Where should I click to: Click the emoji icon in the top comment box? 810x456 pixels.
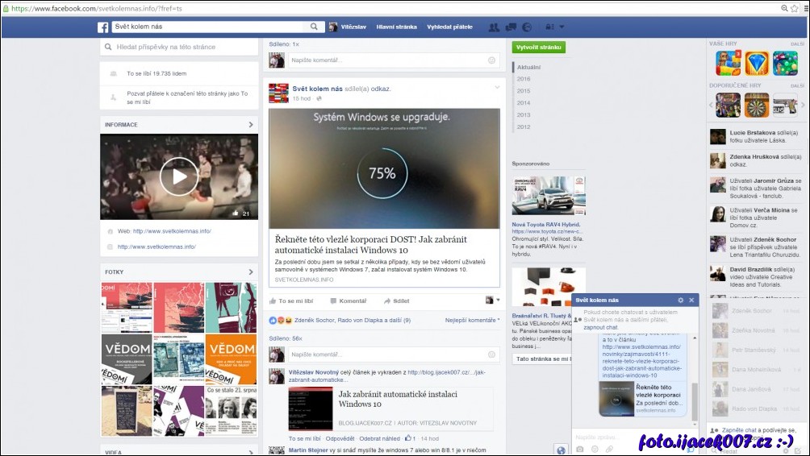click(x=491, y=60)
